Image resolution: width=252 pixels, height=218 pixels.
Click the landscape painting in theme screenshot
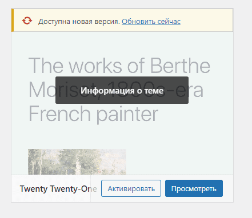point(77,162)
